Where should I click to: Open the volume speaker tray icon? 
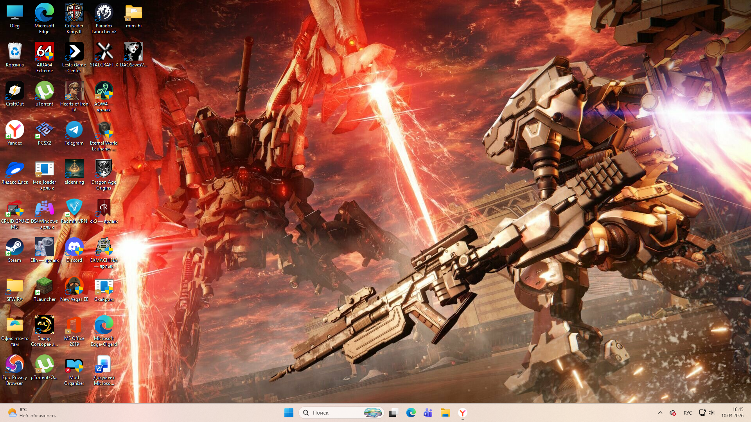[x=711, y=413]
